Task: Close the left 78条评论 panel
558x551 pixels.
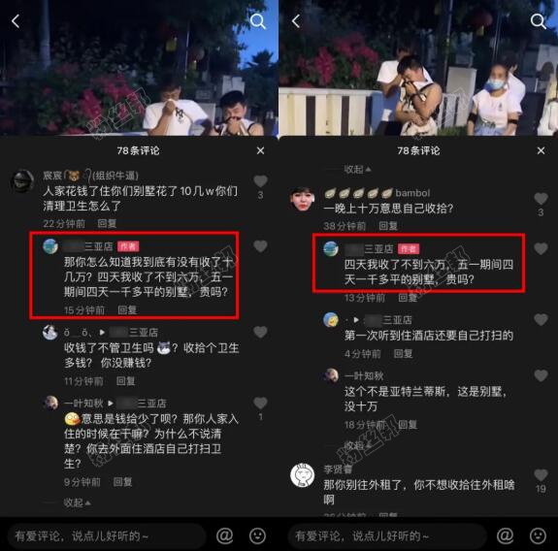Action: click(260, 150)
